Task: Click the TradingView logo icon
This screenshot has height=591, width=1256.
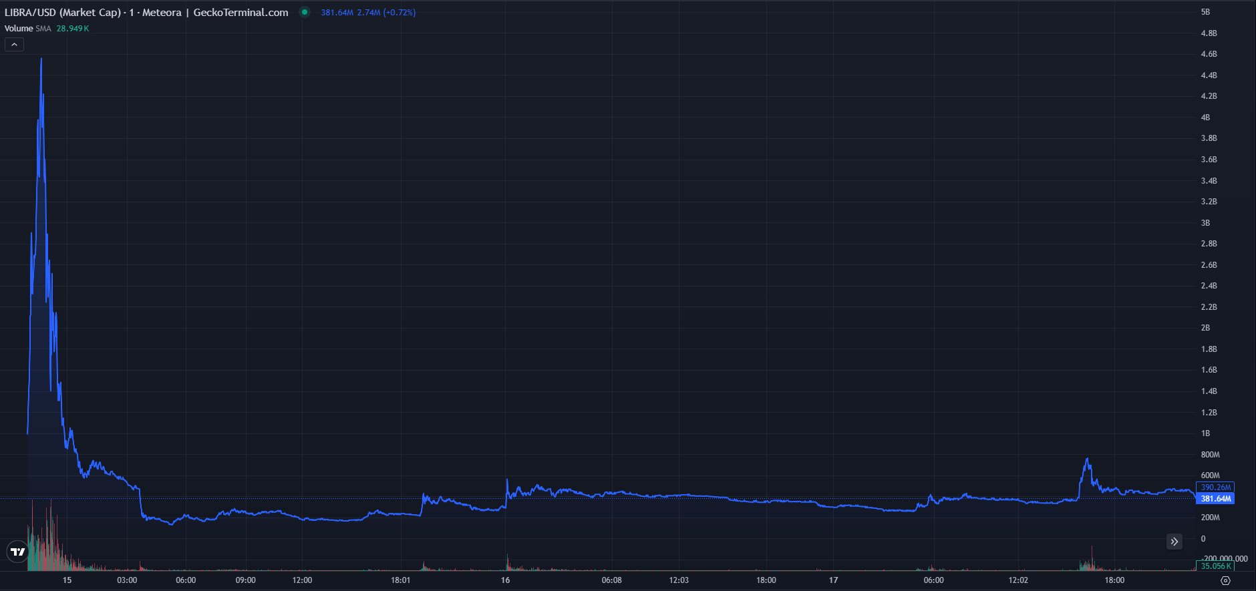Action: click(17, 552)
